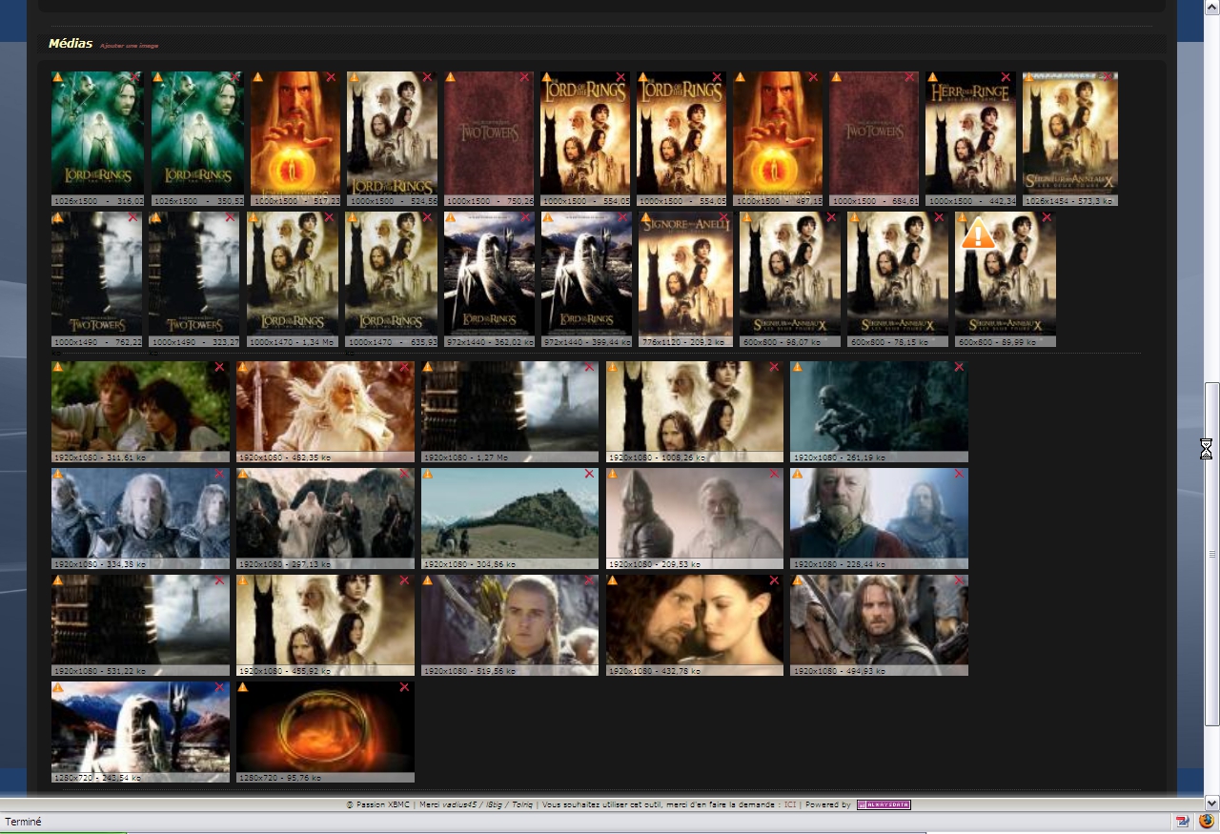Click the Terminé status bar text
The width and height of the screenshot is (1220, 834).
tap(23, 822)
